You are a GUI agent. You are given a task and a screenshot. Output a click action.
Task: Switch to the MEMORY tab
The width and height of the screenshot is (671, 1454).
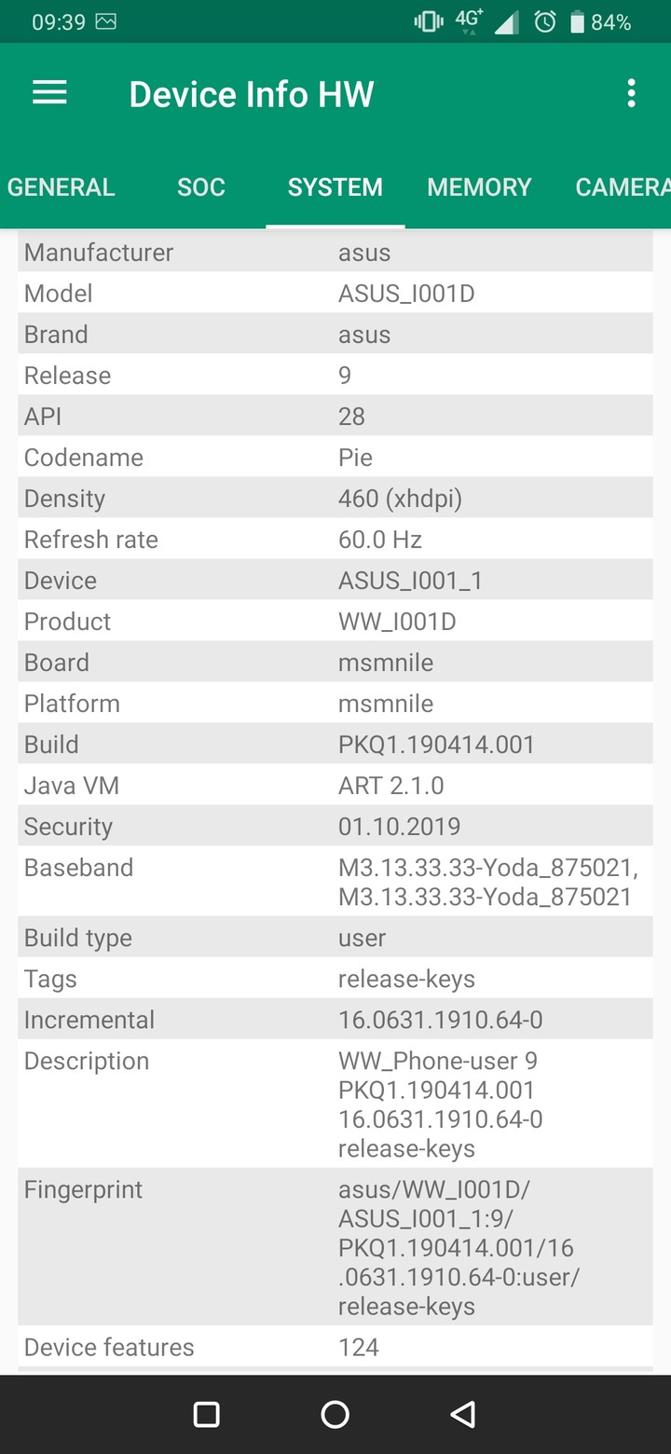(479, 187)
